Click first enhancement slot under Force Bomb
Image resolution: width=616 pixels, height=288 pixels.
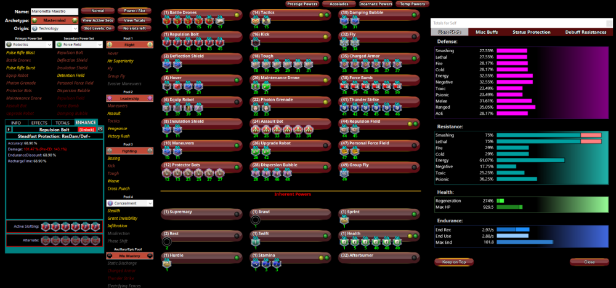[x=345, y=87]
